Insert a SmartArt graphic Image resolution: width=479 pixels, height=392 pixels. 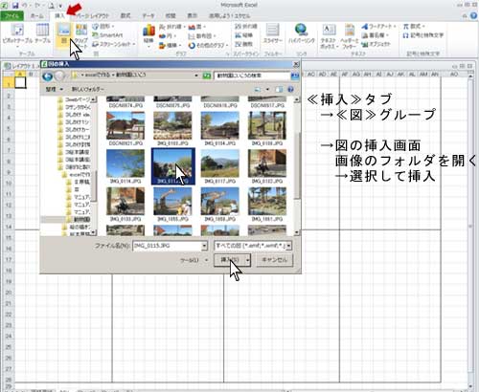[107, 35]
